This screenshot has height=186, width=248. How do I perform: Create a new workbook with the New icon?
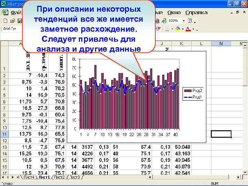click(6, 21)
